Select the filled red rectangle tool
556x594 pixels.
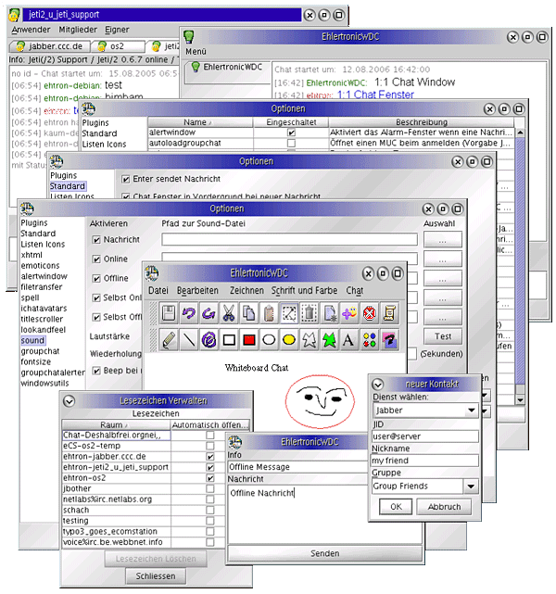249,340
